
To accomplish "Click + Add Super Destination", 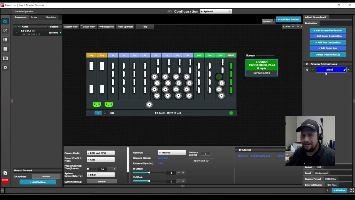I will (328, 36).
